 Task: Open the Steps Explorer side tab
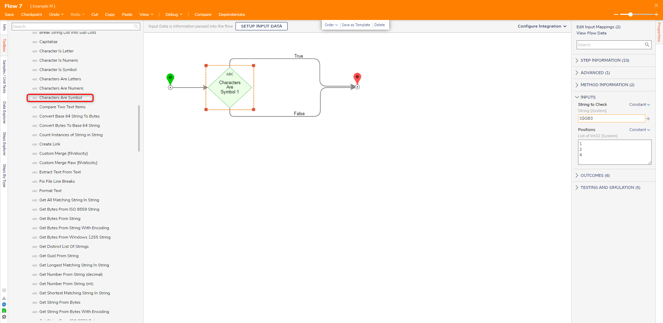click(x=4, y=144)
